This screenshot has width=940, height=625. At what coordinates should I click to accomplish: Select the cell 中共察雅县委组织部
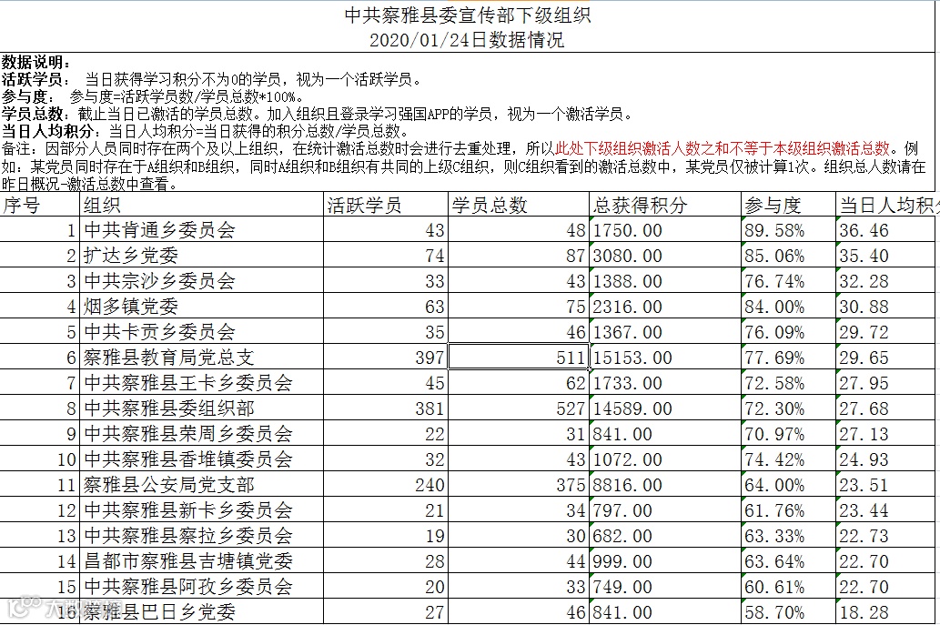[201, 408]
